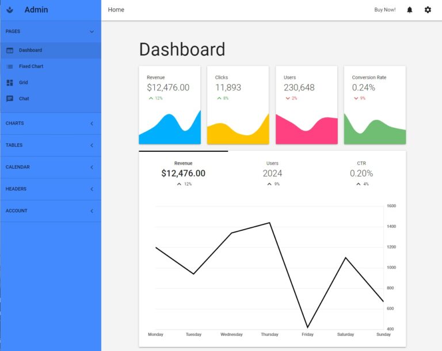Viewport: 442px width, 351px height.
Task: Open the Conversion Rate card
Action: tap(375, 105)
